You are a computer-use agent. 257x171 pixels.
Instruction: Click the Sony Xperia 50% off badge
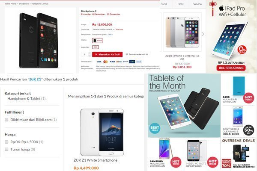click(x=248, y=130)
